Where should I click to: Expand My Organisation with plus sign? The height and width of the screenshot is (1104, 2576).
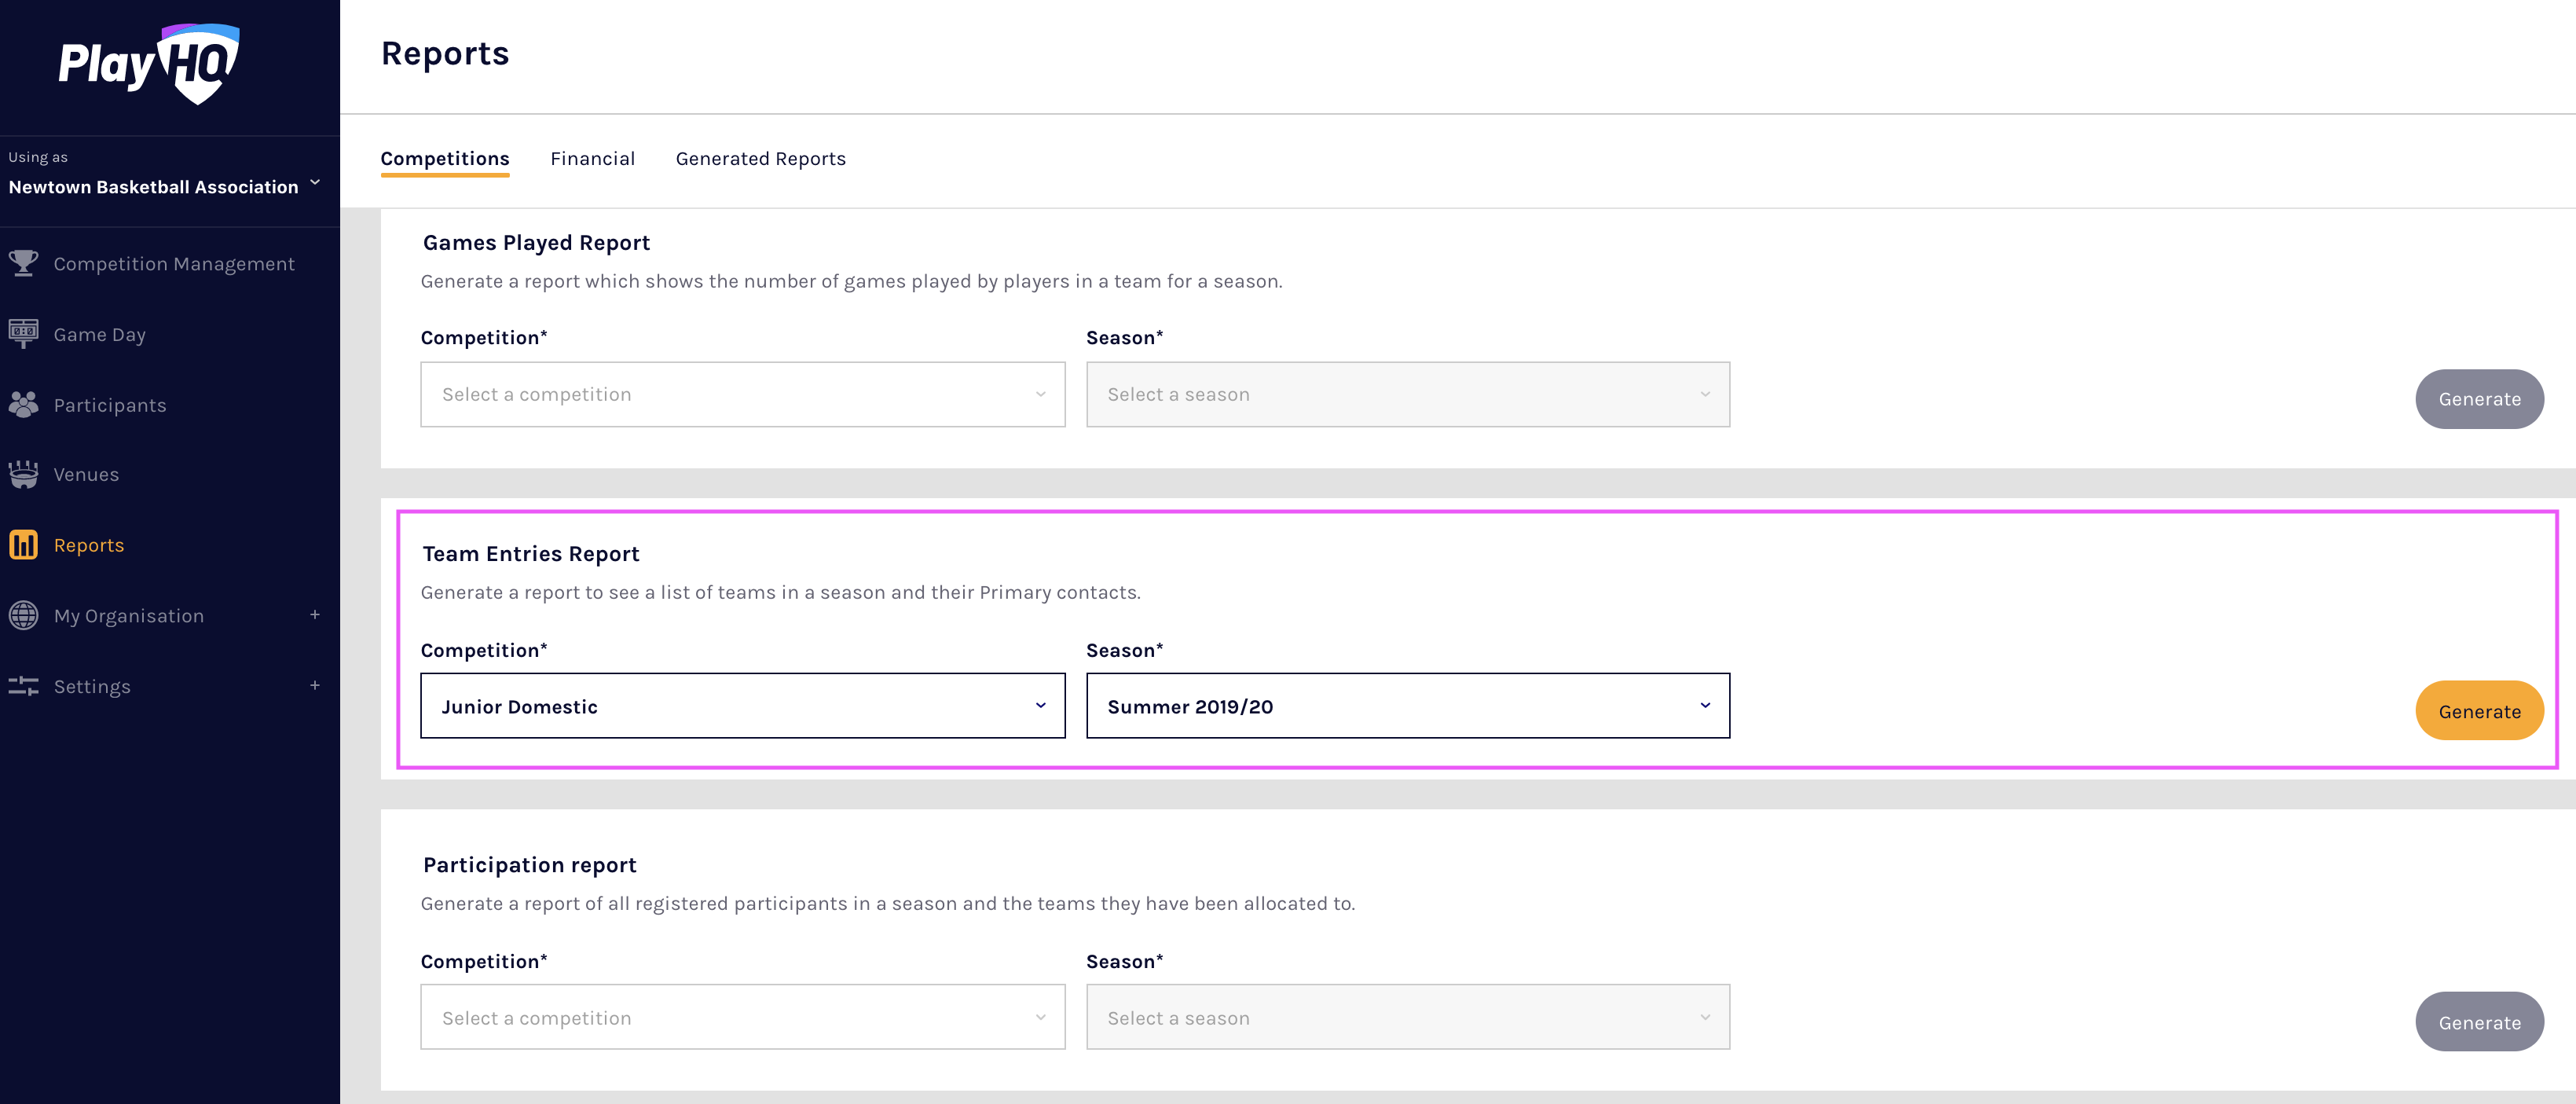point(314,615)
